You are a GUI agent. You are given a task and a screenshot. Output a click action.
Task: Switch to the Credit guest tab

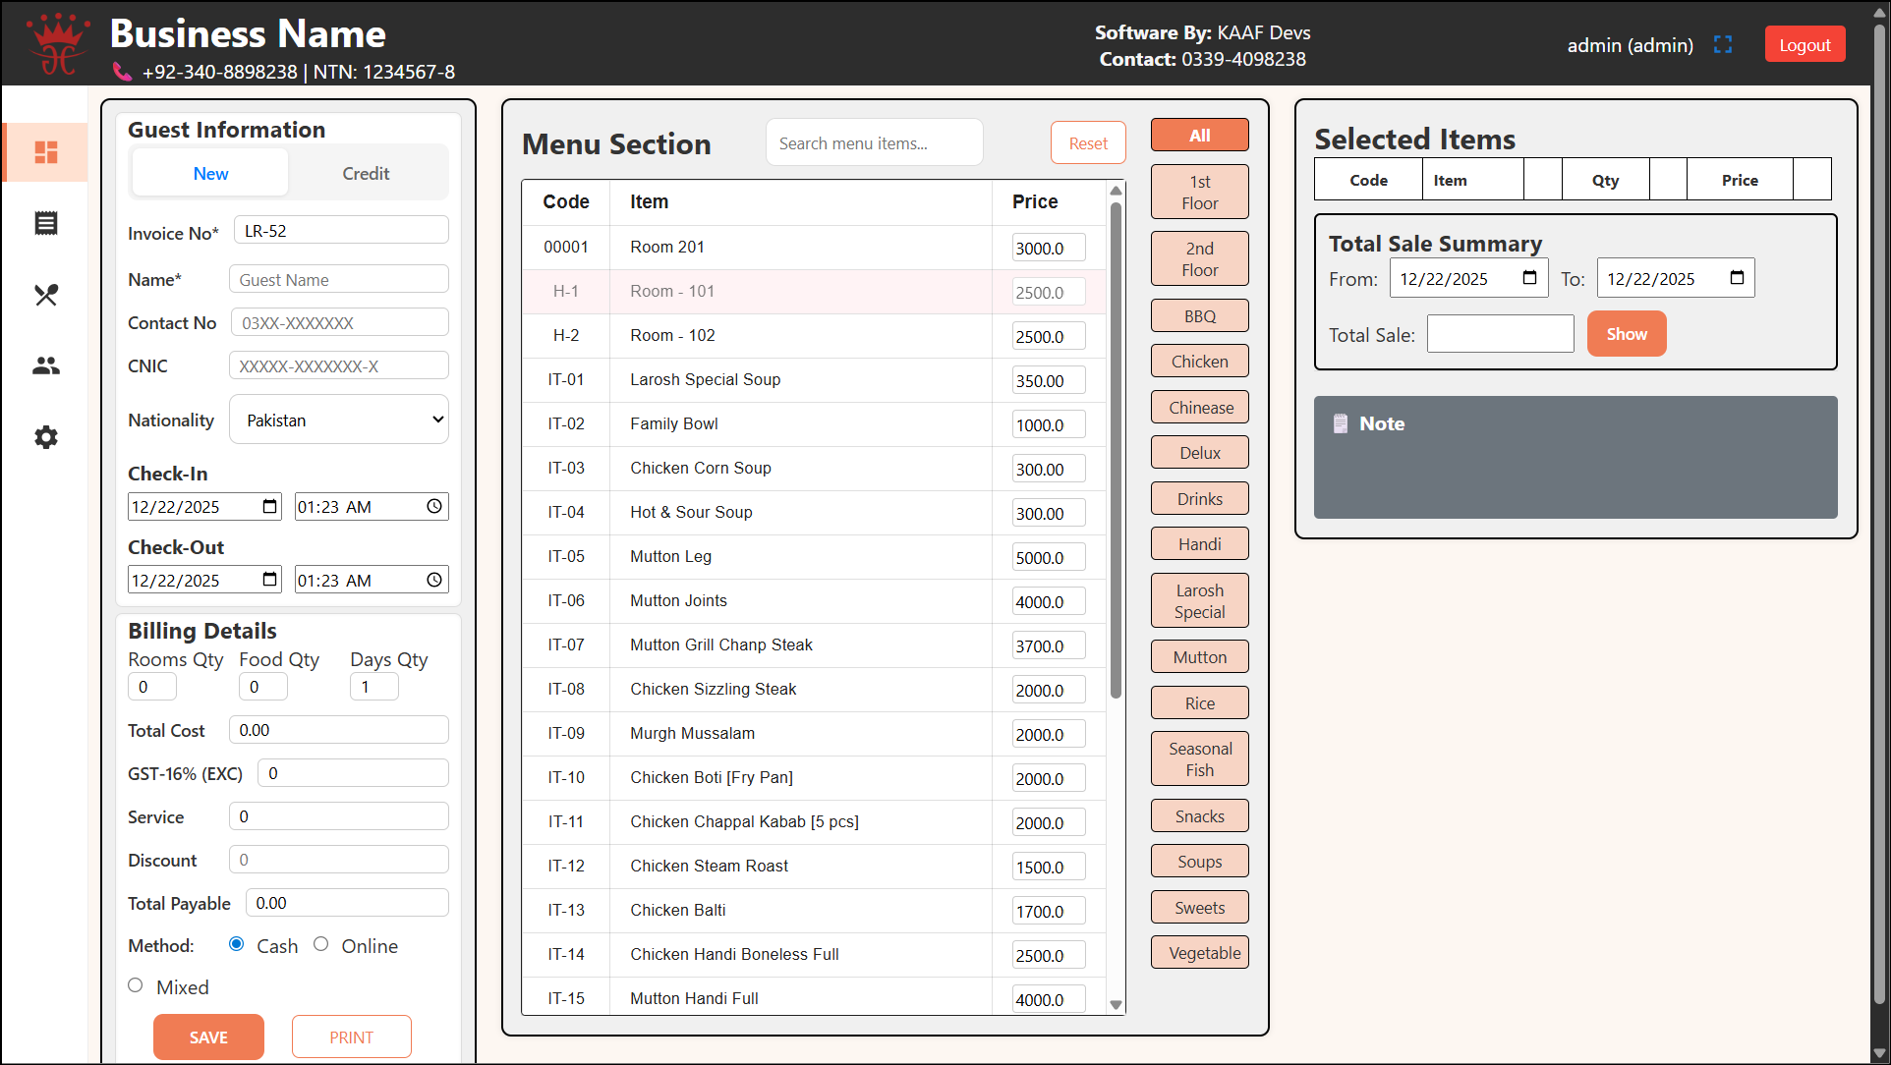pos(366,173)
